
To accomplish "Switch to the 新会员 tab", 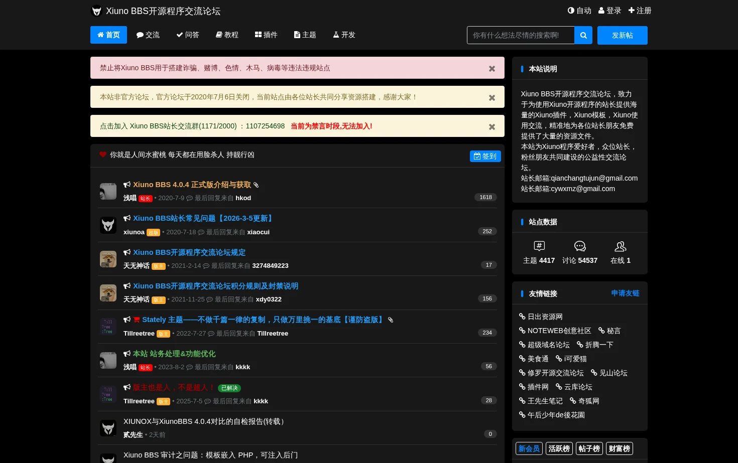I will 529,448.
